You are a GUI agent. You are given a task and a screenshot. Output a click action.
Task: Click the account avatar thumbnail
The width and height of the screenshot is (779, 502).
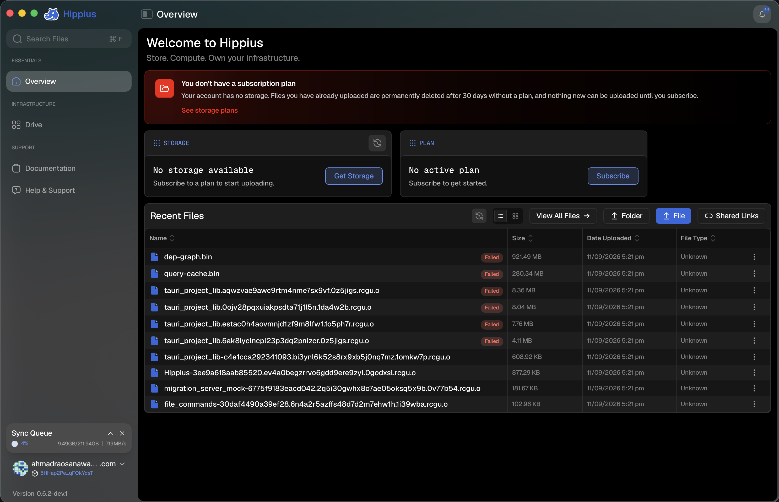(20, 468)
